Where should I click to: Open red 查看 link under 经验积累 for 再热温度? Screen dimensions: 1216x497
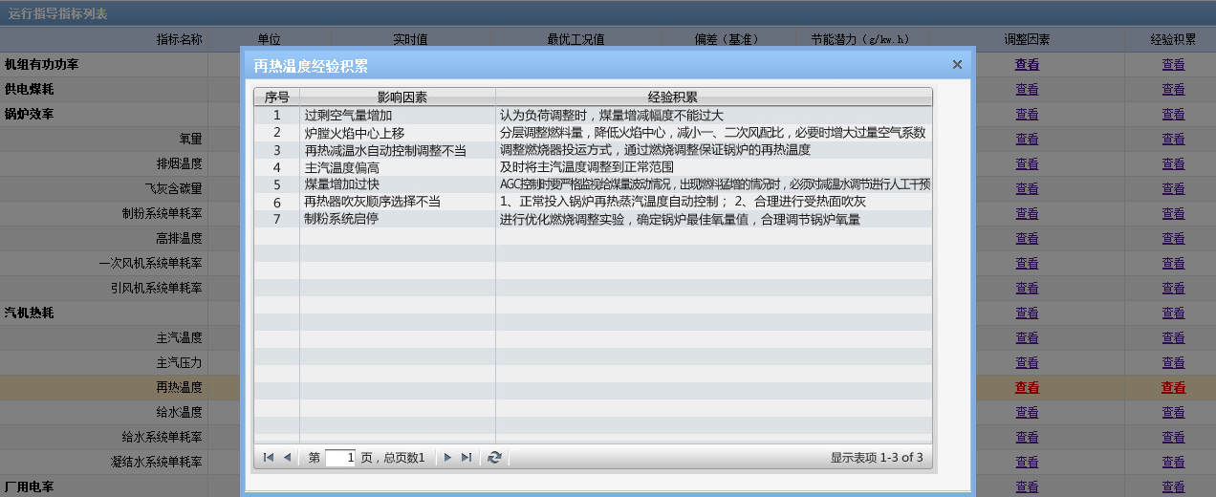[x=1173, y=388]
